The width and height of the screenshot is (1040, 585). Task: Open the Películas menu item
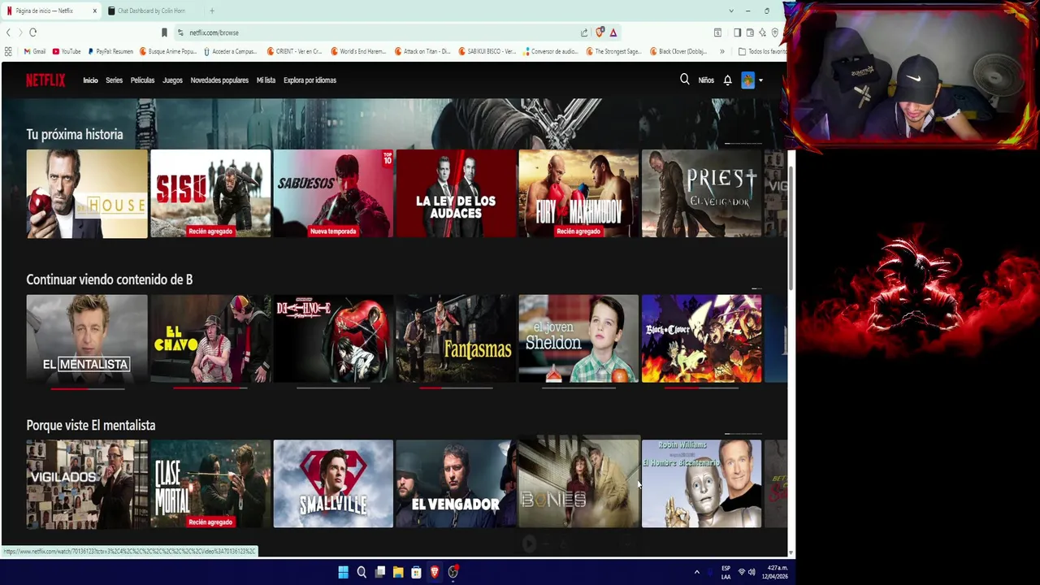click(x=142, y=80)
